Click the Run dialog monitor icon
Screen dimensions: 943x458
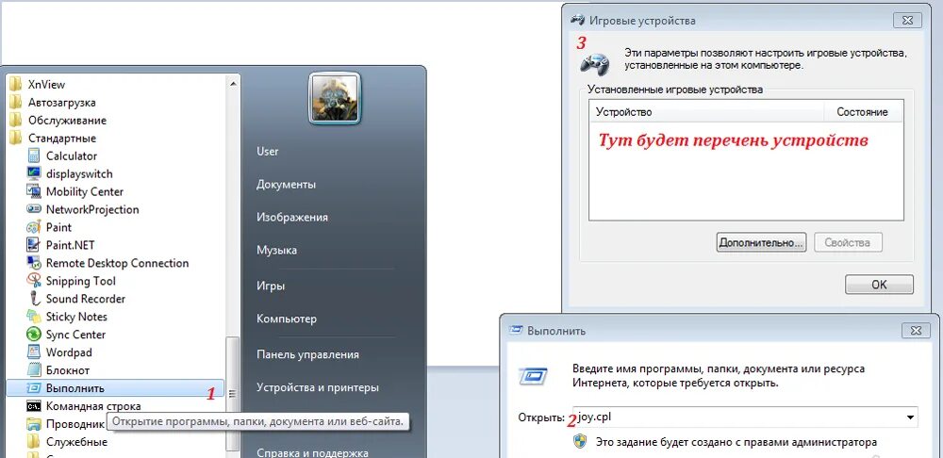pyautogui.click(x=533, y=377)
